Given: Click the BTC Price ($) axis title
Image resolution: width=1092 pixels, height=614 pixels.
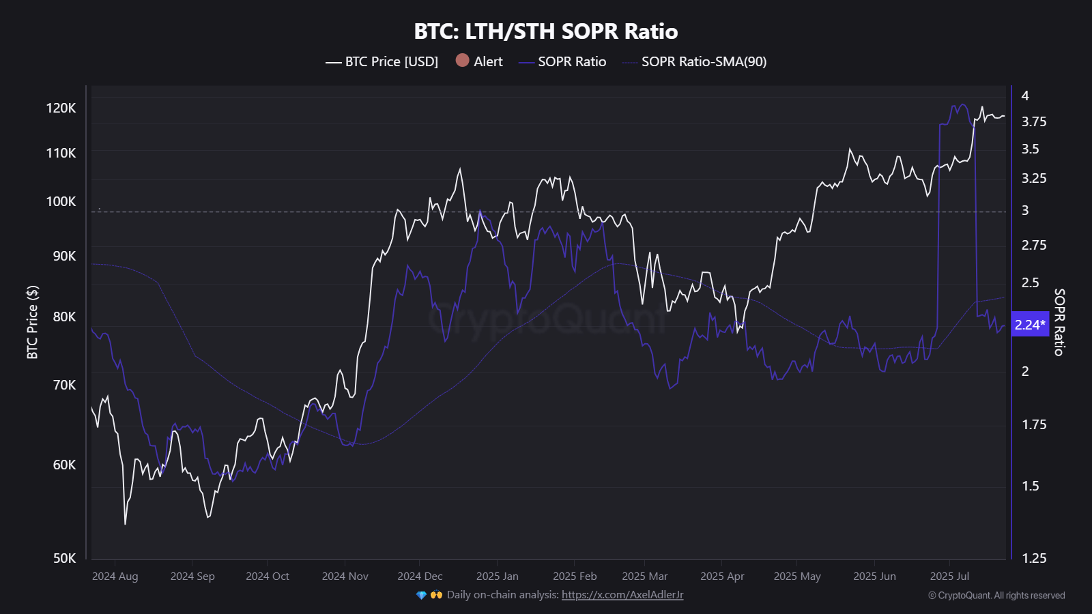Looking at the screenshot, I should (32, 322).
